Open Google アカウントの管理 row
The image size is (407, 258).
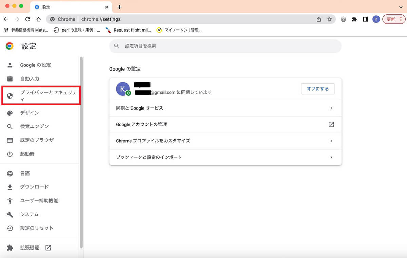click(x=225, y=124)
